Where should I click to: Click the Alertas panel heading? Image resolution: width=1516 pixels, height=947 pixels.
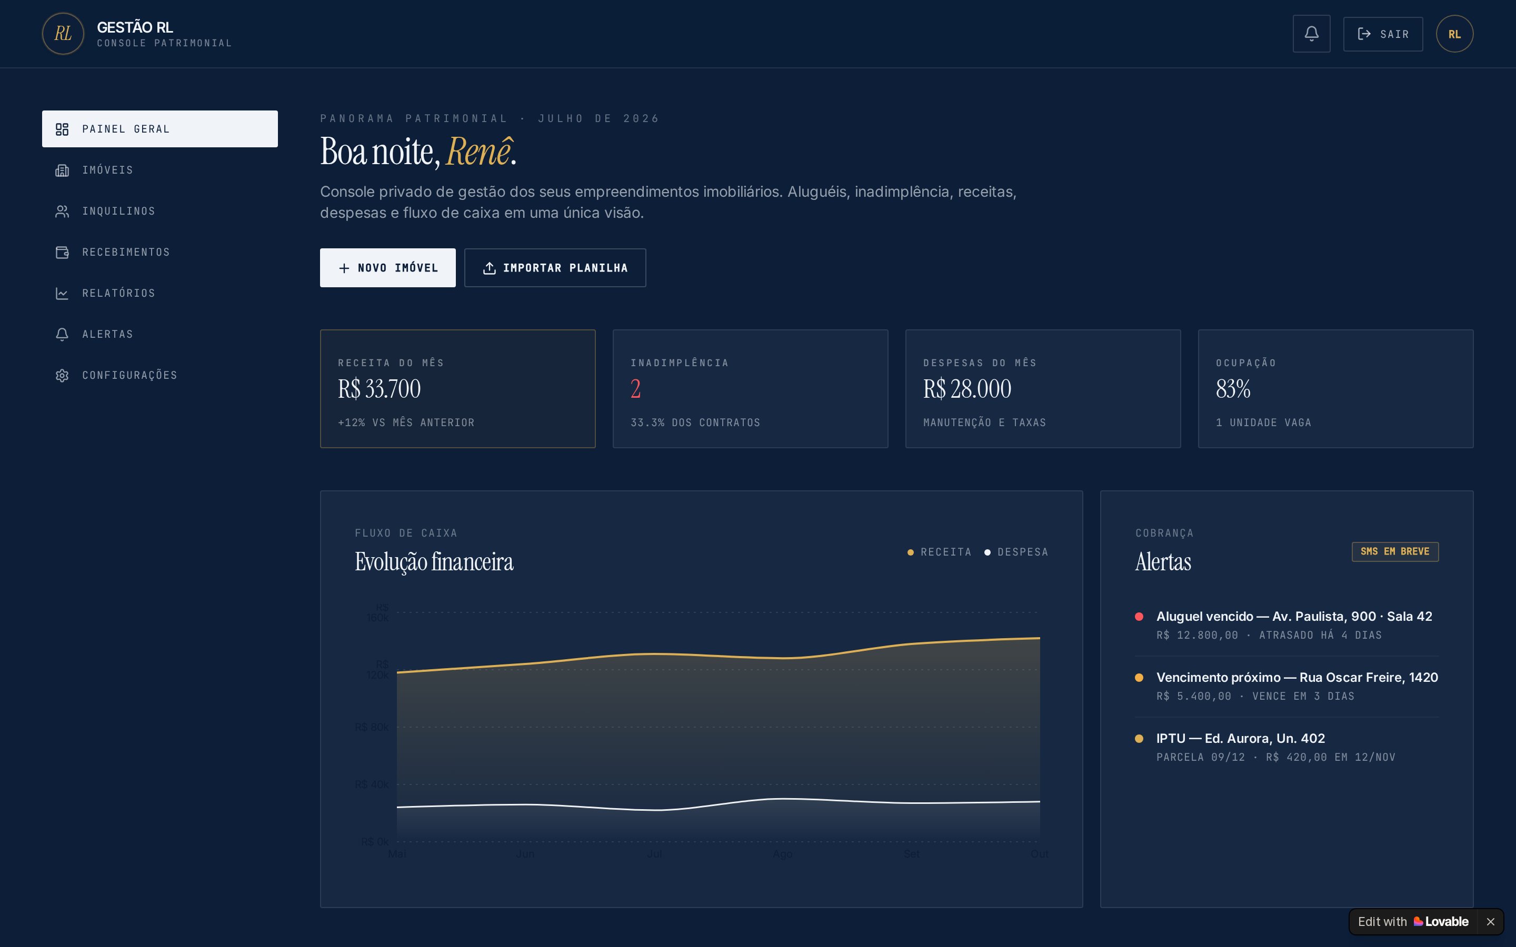coord(1163,562)
